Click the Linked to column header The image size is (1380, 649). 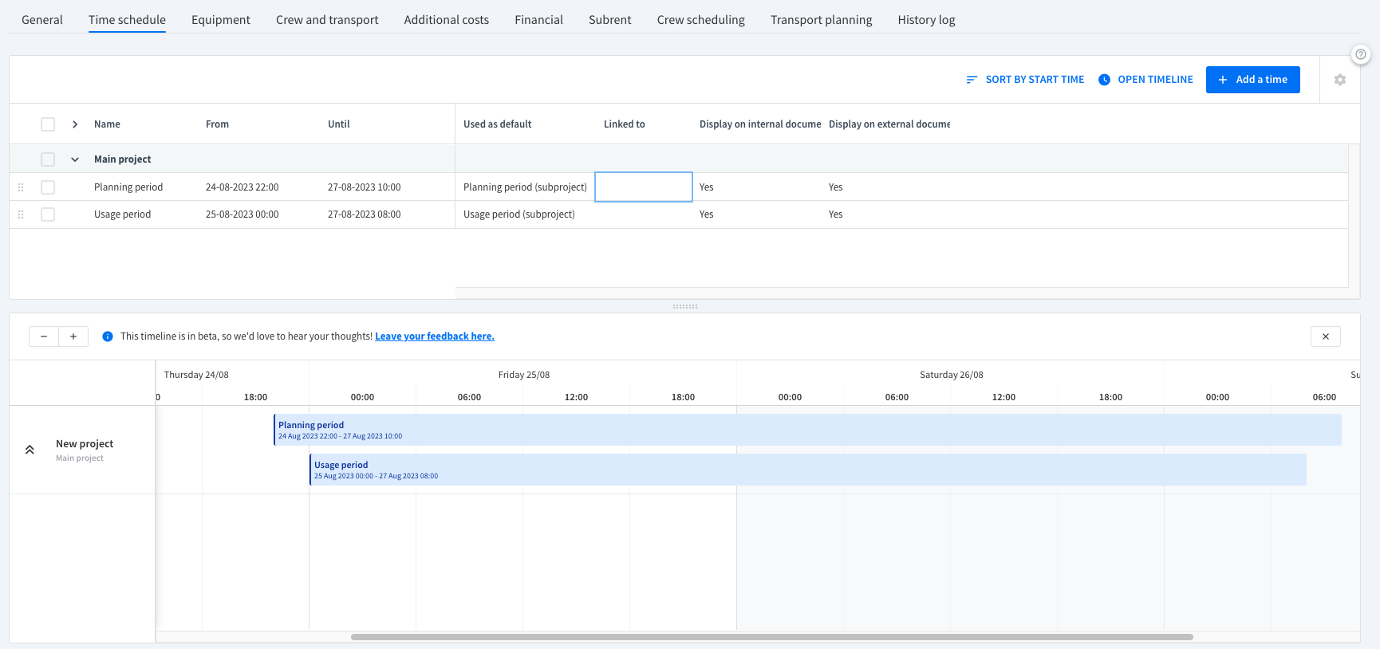coord(625,124)
